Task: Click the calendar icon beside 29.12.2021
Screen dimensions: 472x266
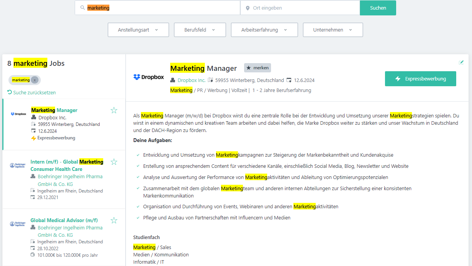Action: 33,197
